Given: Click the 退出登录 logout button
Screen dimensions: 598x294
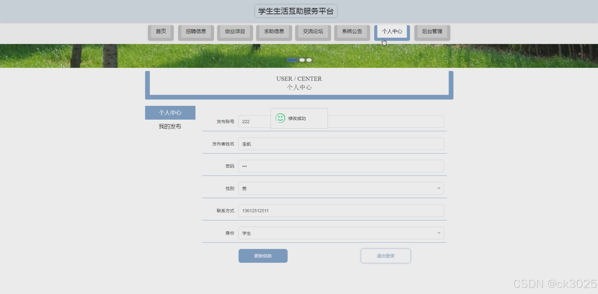Looking at the screenshot, I should pos(385,256).
